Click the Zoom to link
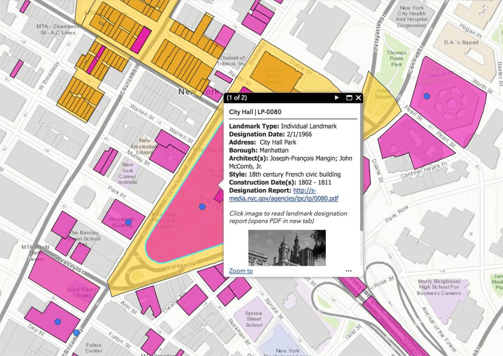 (240, 271)
